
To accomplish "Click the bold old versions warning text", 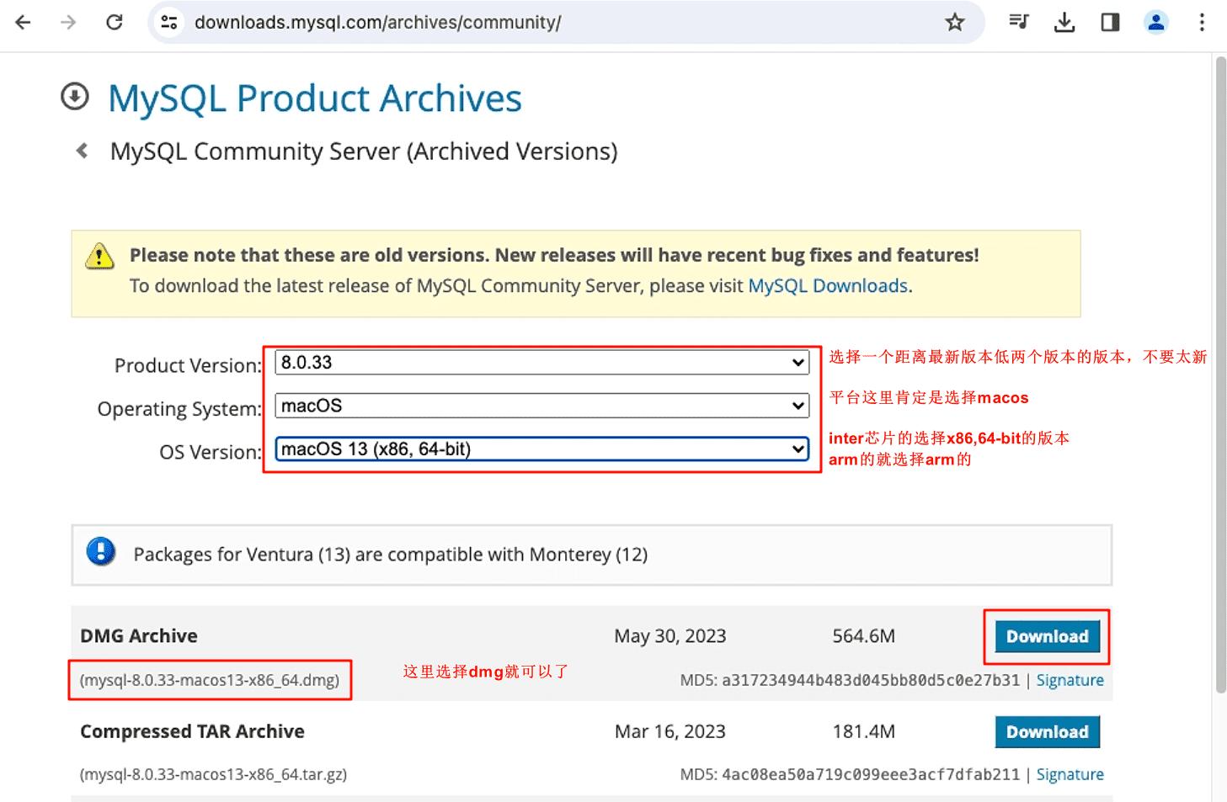I will coord(554,255).
